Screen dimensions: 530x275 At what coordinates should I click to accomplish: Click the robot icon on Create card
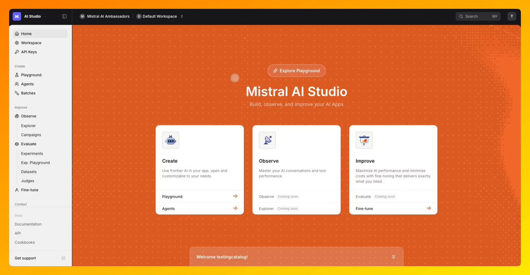pos(170,140)
